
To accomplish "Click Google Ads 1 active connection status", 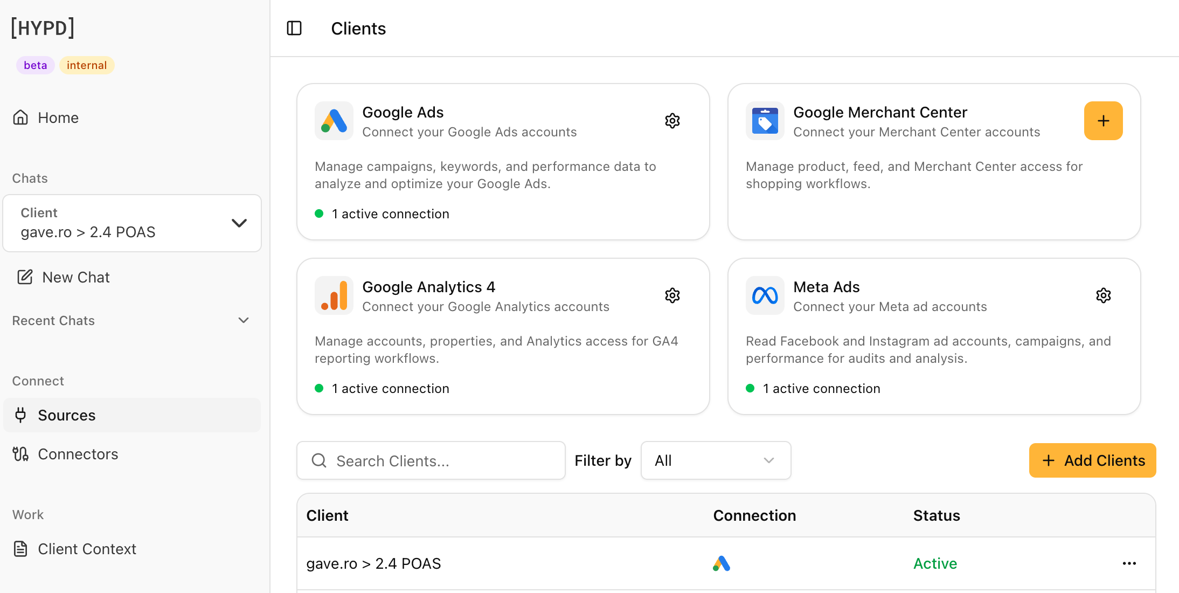I will [382, 214].
